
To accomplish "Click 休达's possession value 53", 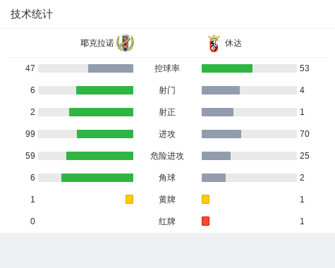I will (x=305, y=68).
